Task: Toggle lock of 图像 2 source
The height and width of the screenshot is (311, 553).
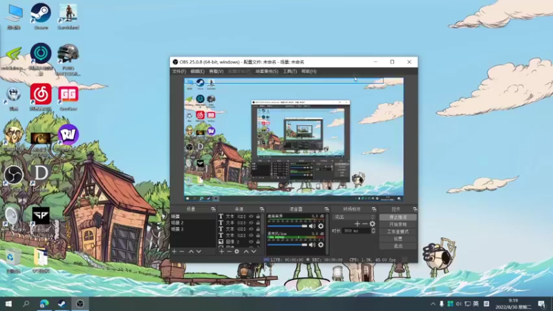Action: tap(258, 242)
